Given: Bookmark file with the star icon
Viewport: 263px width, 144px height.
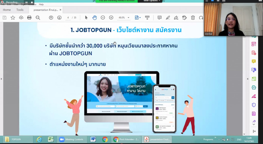Looking at the screenshot, I should (13, 17).
